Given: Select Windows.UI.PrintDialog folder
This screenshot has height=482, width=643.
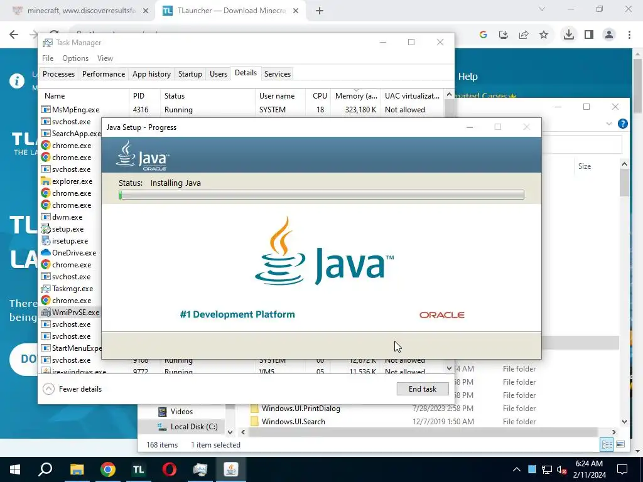Looking at the screenshot, I should click(x=301, y=409).
